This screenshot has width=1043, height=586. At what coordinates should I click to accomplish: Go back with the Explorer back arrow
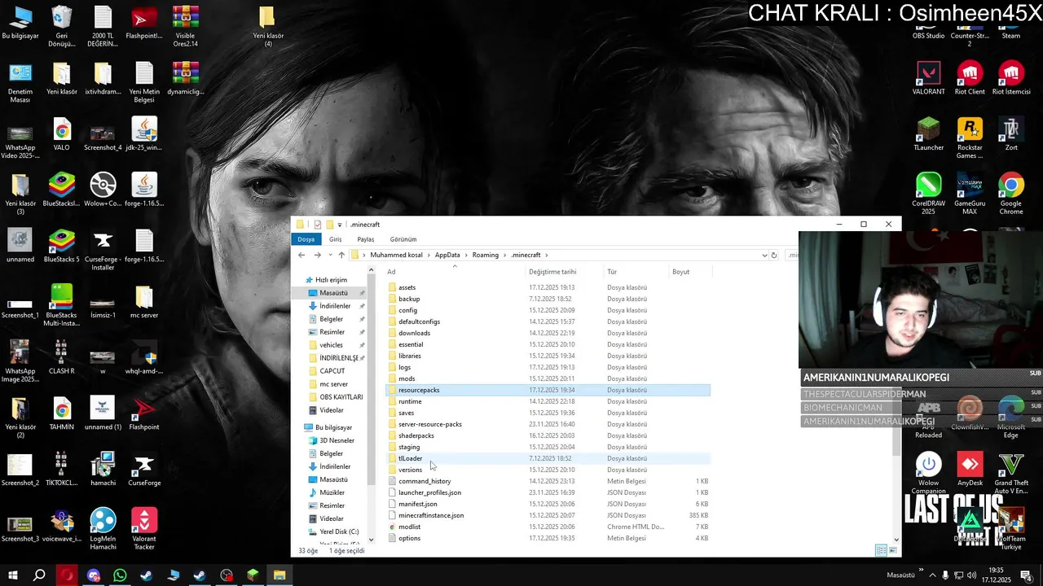(x=301, y=255)
